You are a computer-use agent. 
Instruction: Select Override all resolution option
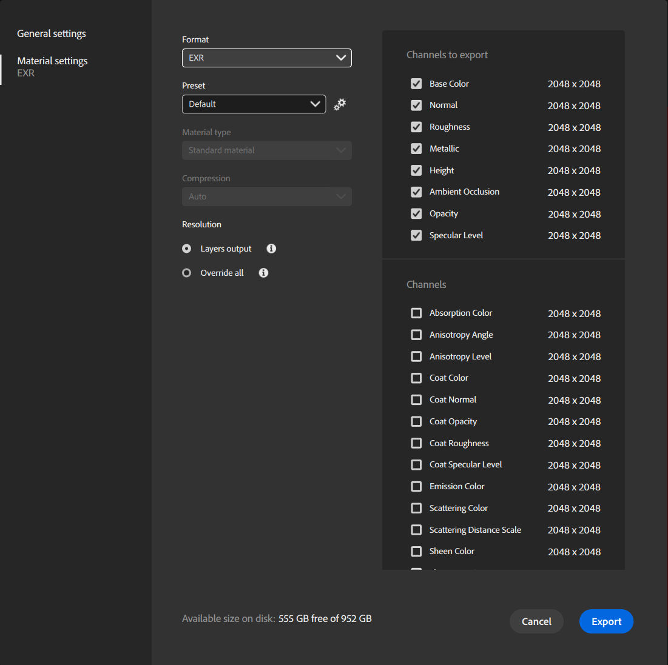[x=187, y=273]
